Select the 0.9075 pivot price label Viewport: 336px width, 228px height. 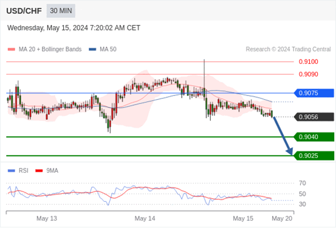tap(314, 93)
